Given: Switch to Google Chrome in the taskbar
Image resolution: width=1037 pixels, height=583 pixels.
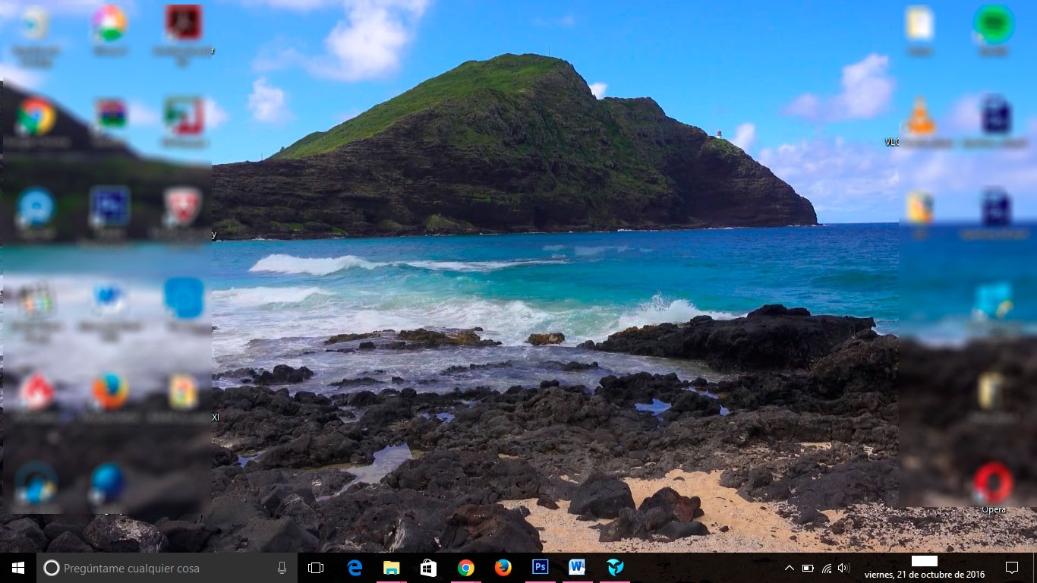Looking at the screenshot, I should [466, 568].
